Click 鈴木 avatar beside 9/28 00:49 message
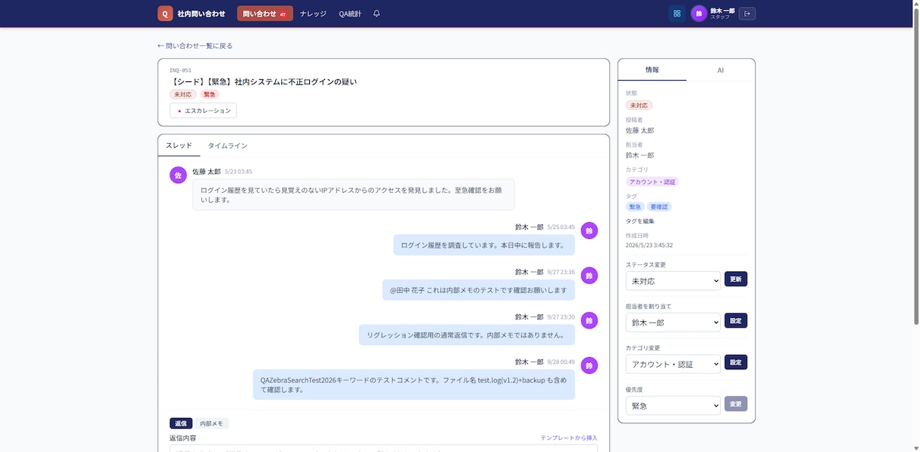This screenshot has width=920, height=452. click(589, 365)
